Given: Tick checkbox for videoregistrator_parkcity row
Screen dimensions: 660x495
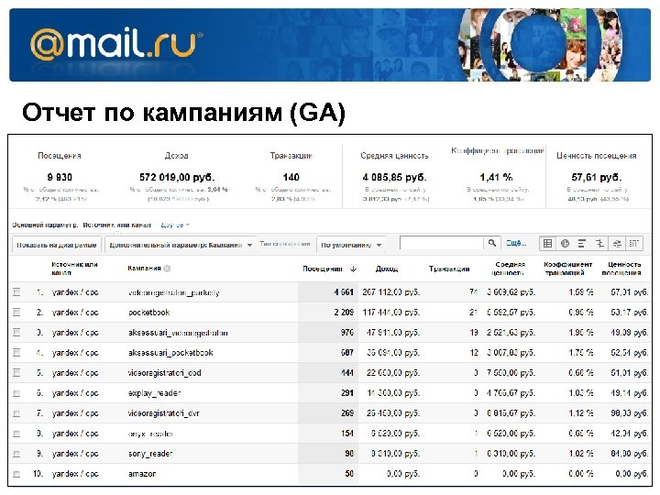Looking at the screenshot, I should tap(16, 291).
